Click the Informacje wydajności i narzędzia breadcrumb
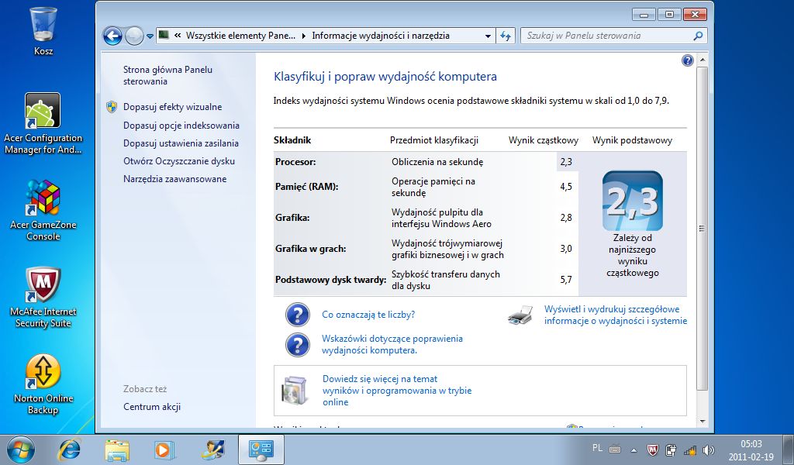794x465 pixels. tap(381, 36)
